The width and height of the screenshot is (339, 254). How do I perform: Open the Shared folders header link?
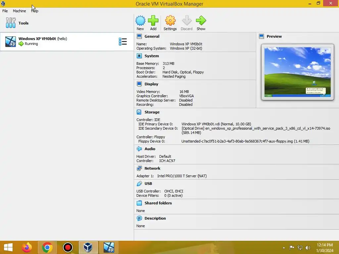(x=158, y=203)
